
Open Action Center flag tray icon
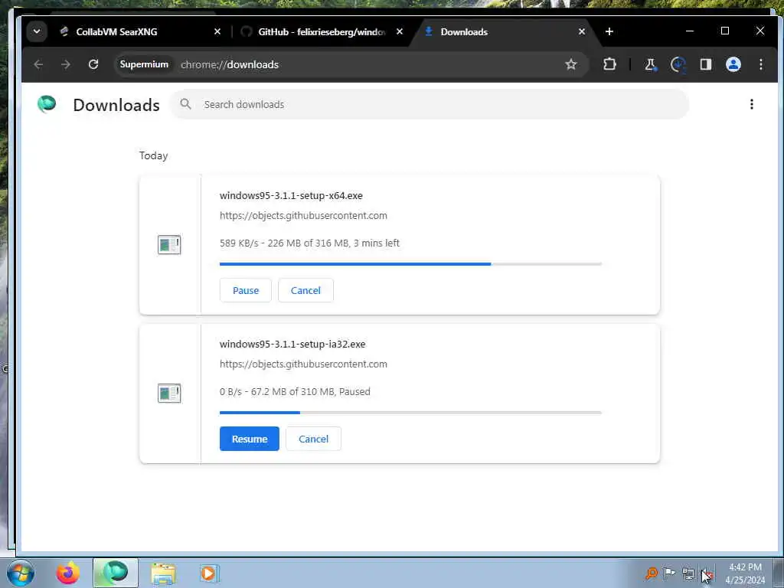[669, 573]
